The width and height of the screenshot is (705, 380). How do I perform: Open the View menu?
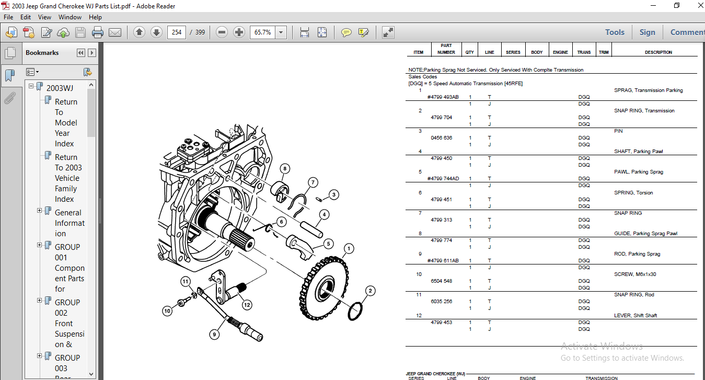[x=45, y=17]
